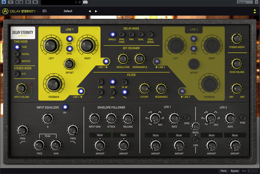The image size is (260, 174).
Task: Click the Arturia logo icon
Action: point(5,11)
